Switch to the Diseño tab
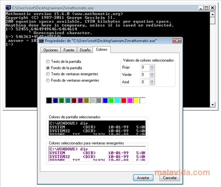The image size is (221, 187). pyautogui.click(x=85, y=50)
